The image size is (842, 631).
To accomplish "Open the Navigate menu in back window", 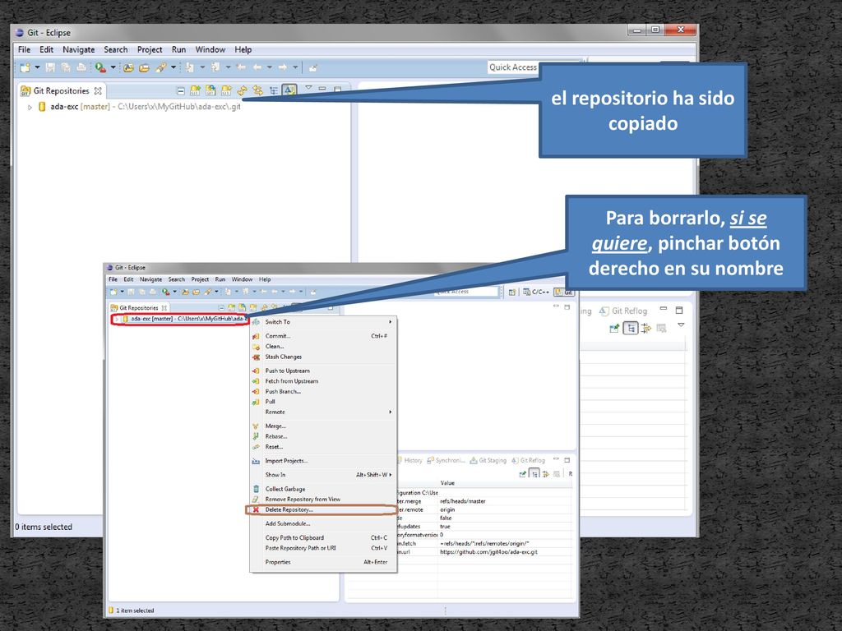I will [78, 50].
